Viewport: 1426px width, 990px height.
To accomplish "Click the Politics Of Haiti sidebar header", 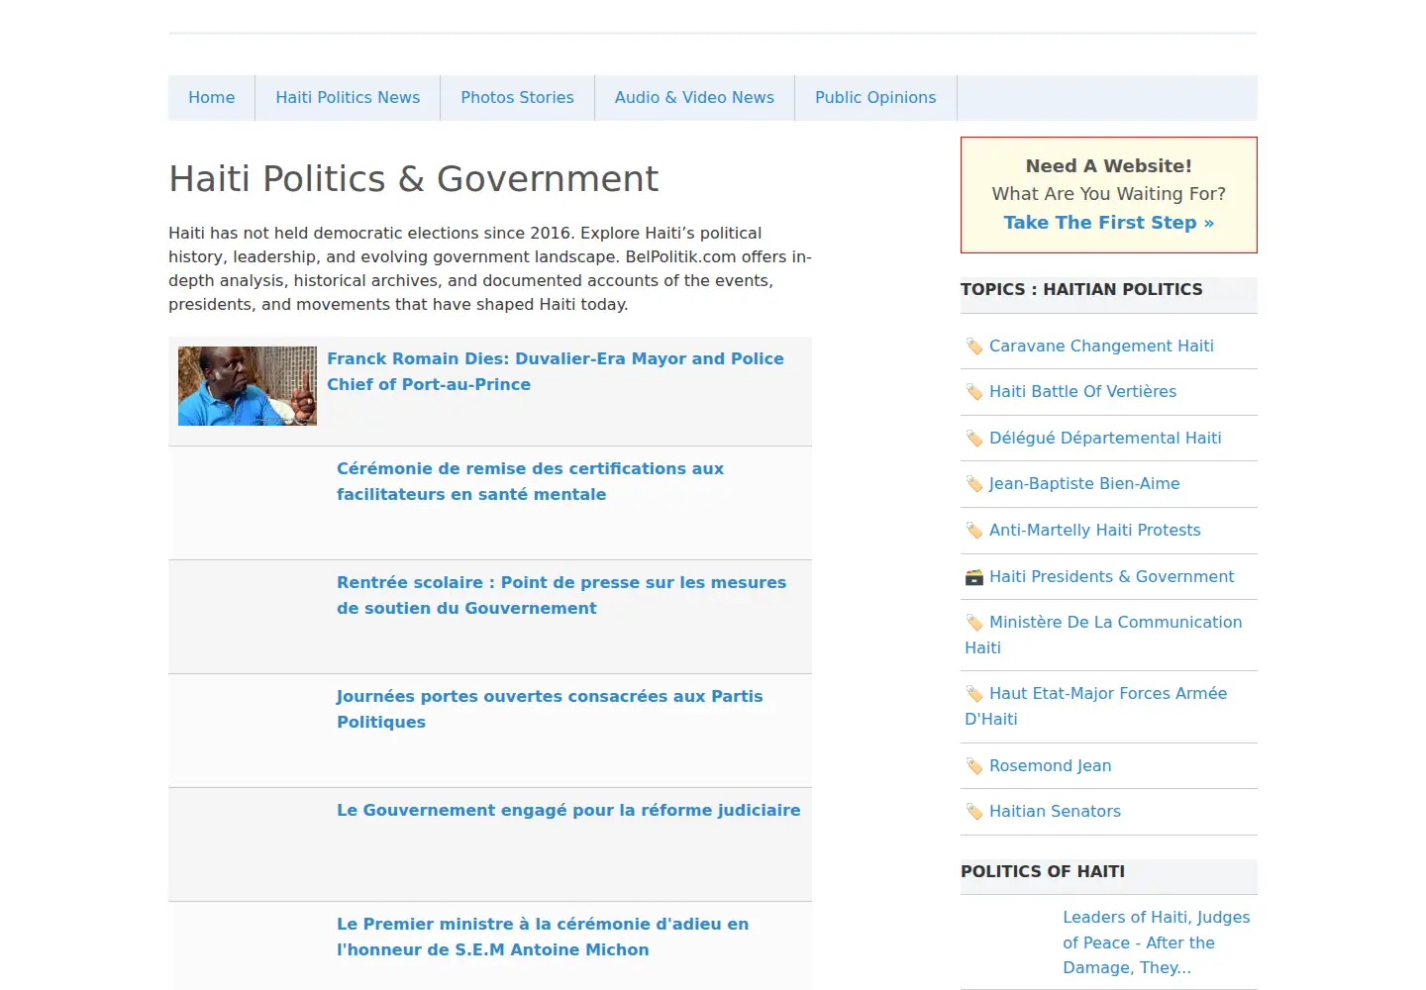I will coord(1043,871).
